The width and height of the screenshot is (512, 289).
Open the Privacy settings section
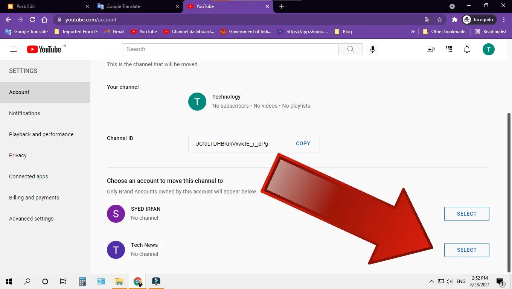coord(45,155)
